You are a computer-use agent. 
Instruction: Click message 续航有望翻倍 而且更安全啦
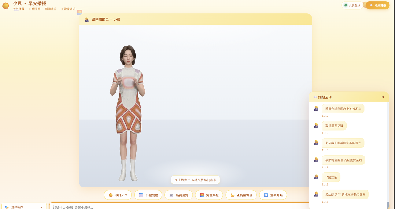point(343,160)
